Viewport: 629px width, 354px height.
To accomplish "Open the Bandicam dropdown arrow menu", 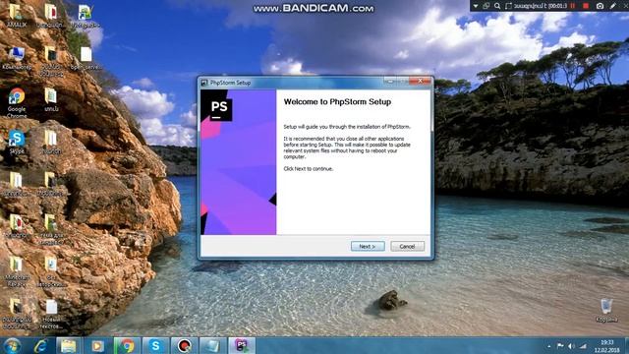I will coord(476,6).
